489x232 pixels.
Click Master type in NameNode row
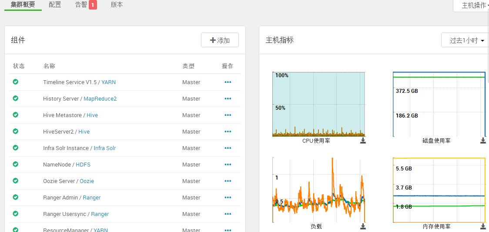tap(191, 164)
